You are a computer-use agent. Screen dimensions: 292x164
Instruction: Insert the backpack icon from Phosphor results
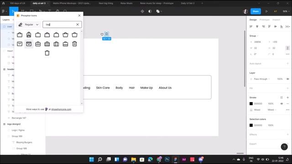29,35
